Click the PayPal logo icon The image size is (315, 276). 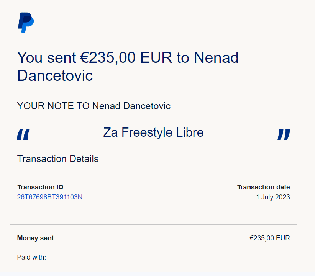[26, 23]
